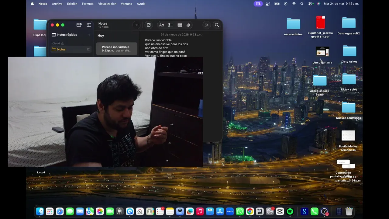Toggle the Notes sidebar visibility

pos(89,25)
